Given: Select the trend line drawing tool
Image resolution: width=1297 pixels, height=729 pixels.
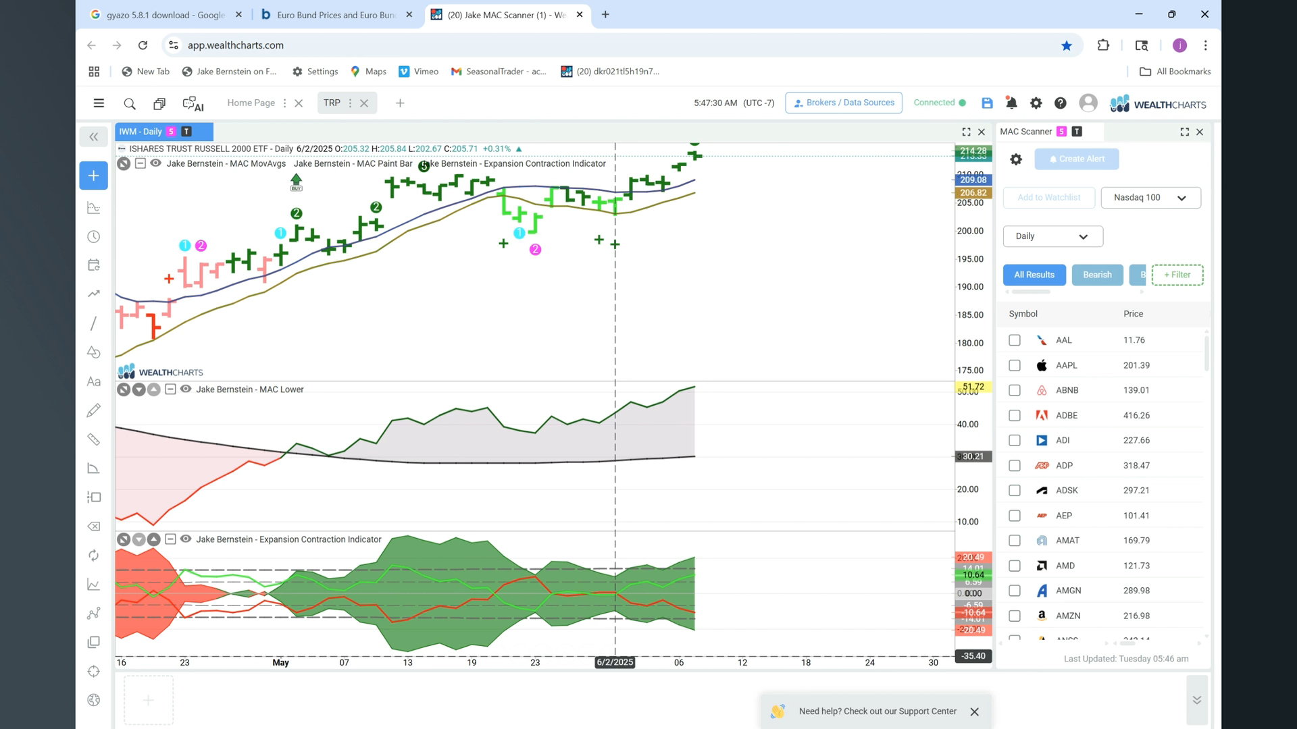Looking at the screenshot, I should [x=94, y=323].
